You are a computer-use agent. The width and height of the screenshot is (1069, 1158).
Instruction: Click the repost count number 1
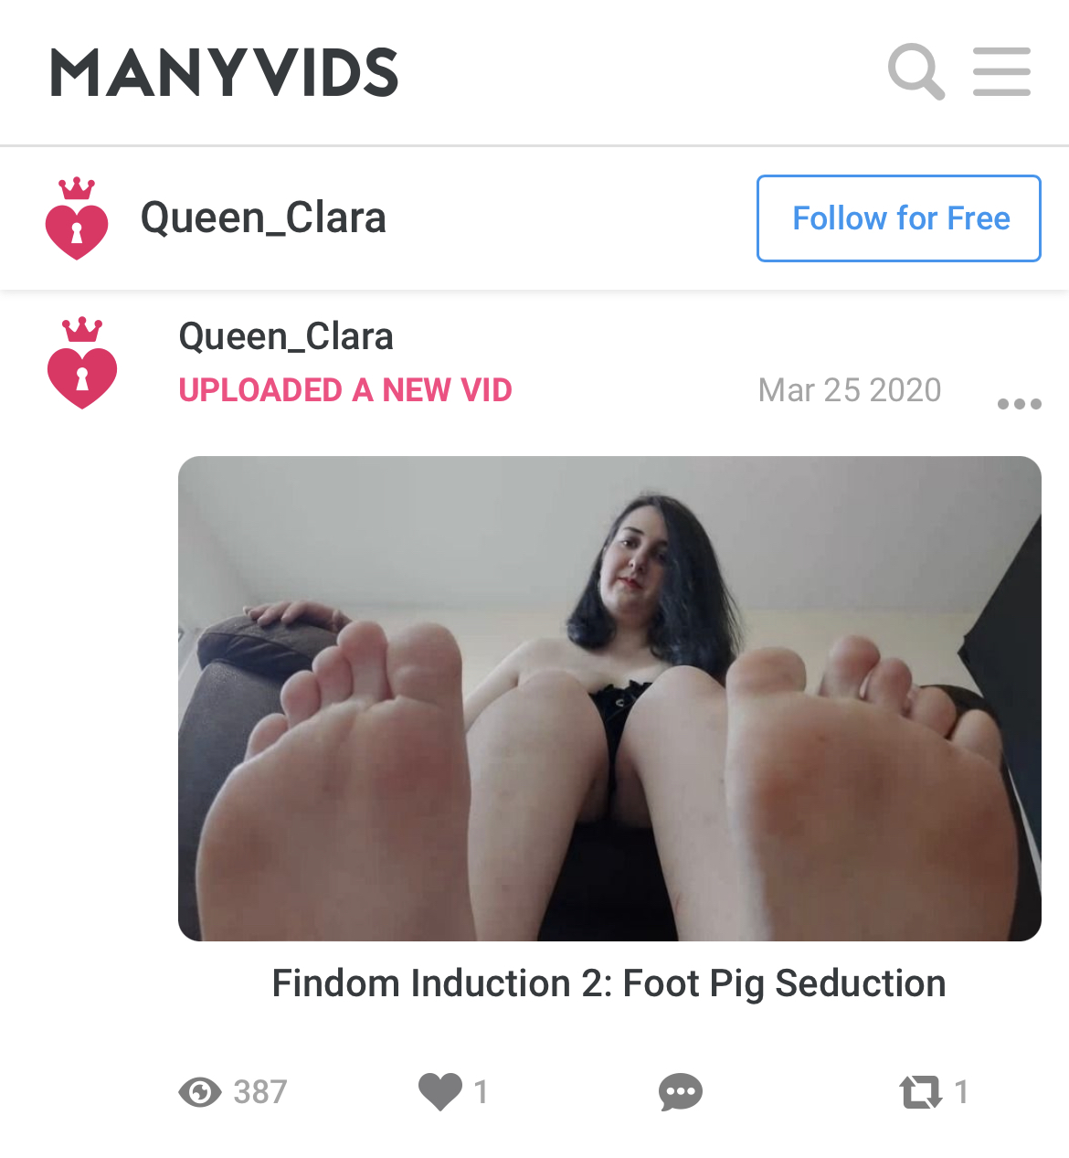961,1092
